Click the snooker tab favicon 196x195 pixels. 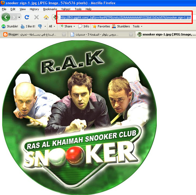click(139, 34)
